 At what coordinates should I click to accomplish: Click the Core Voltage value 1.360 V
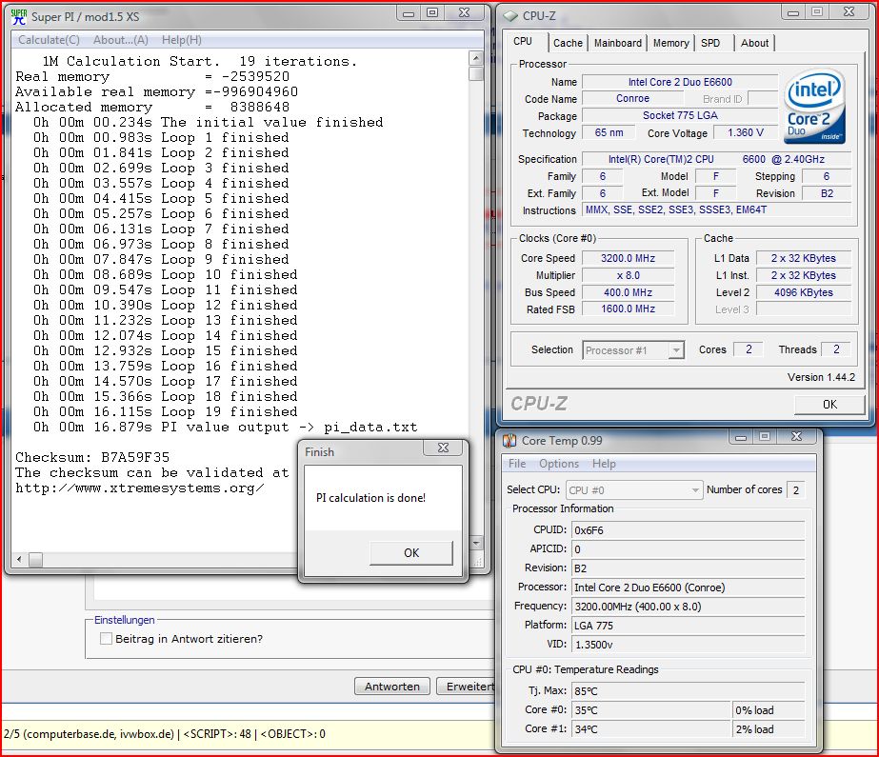746,132
